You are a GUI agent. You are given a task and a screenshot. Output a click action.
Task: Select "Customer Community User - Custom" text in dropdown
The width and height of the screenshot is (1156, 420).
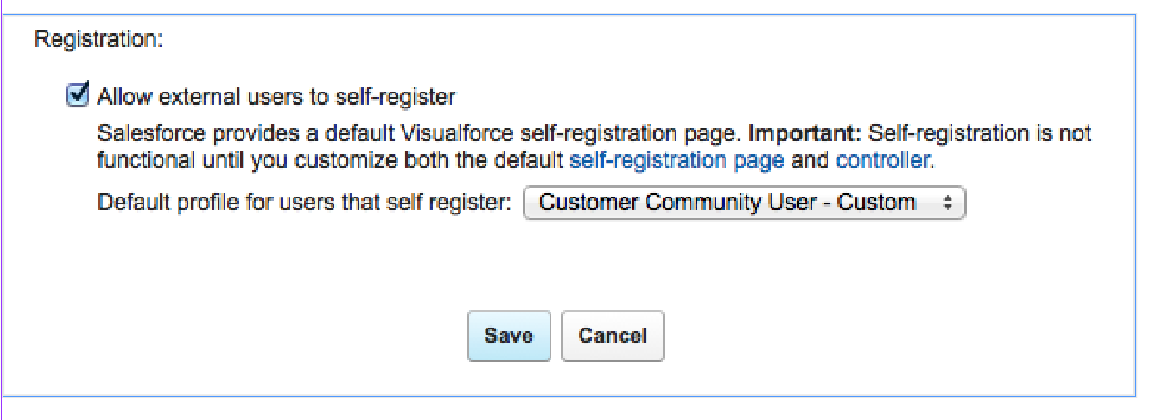(727, 202)
